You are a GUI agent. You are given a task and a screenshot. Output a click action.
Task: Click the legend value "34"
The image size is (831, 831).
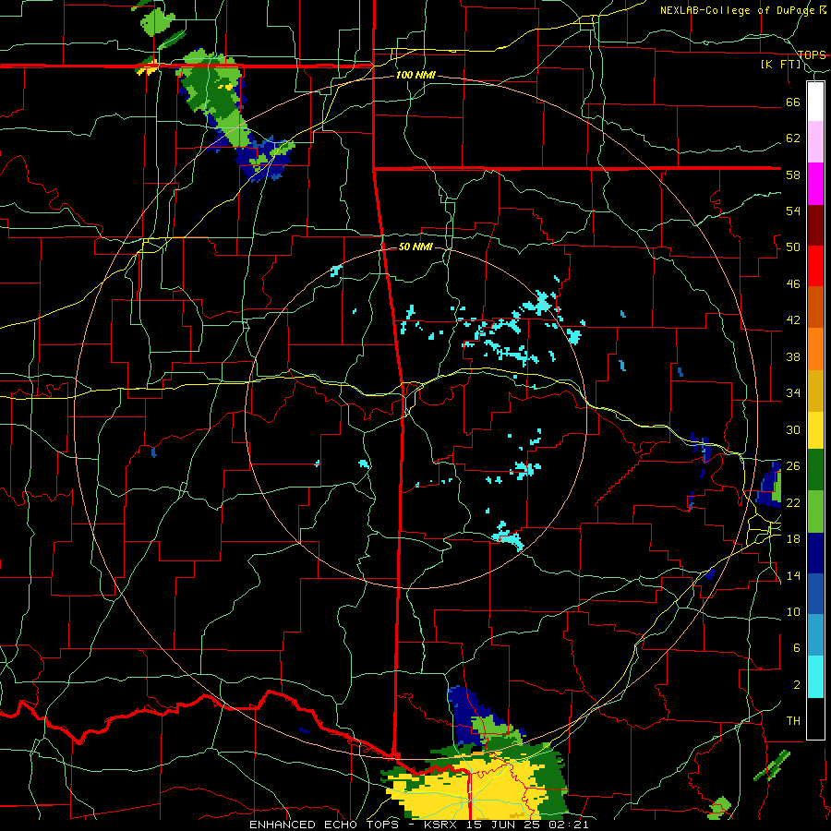[793, 393]
